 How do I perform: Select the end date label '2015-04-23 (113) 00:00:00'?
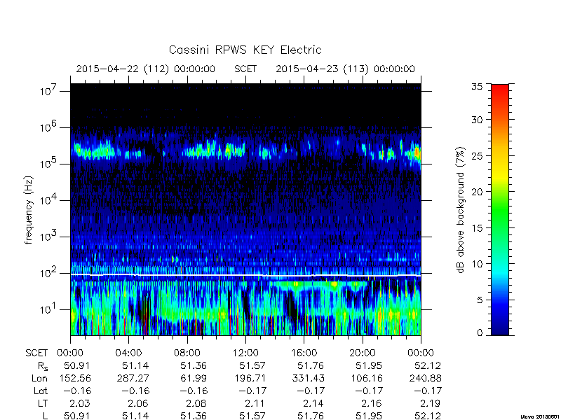(345, 69)
